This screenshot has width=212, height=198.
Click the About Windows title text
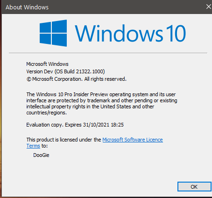[x=27, y=7]
